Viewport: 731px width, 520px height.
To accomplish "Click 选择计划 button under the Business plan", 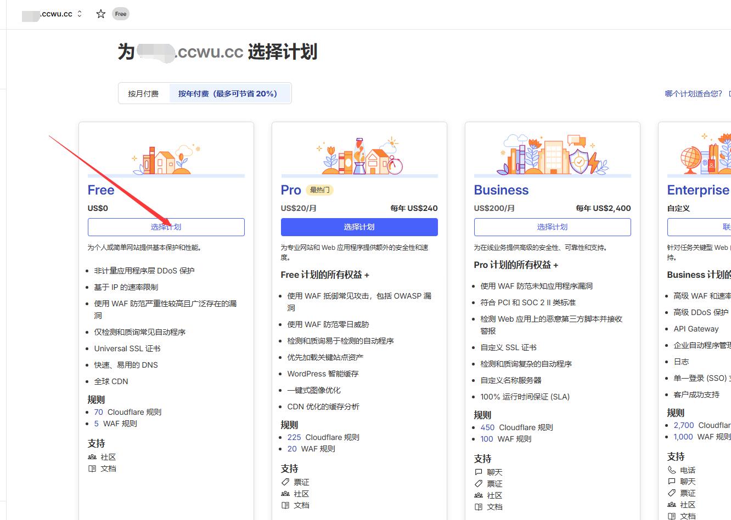I will point(553,227).
